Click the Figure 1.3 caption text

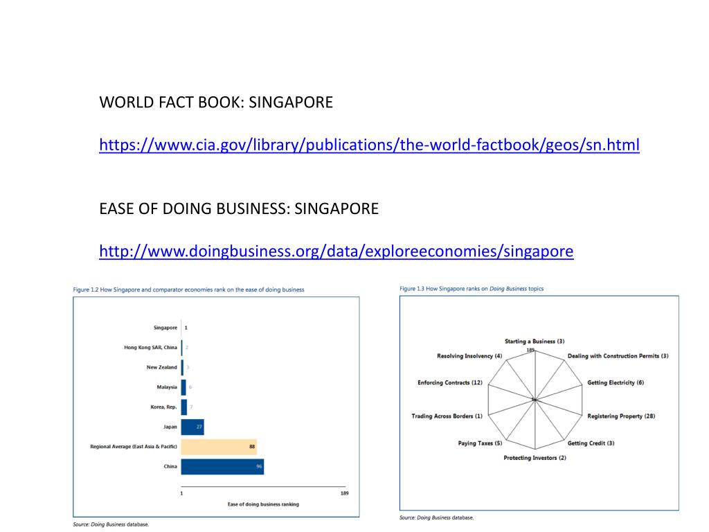(x=471, y=289)
